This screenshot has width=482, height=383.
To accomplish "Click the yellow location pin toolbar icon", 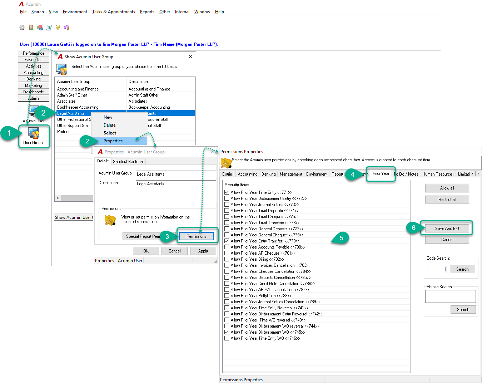I will click(x=58, y=28).
